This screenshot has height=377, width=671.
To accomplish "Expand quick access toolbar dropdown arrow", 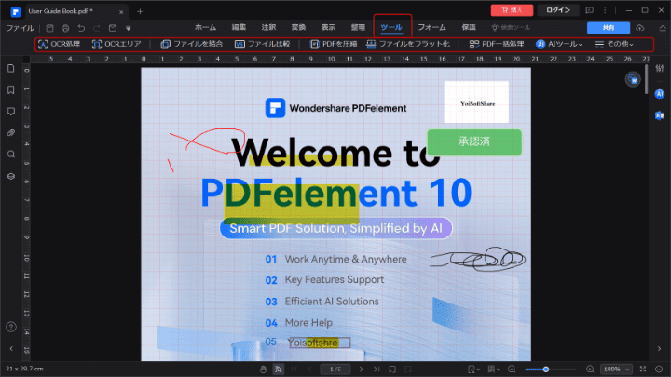I will [128, 29].
